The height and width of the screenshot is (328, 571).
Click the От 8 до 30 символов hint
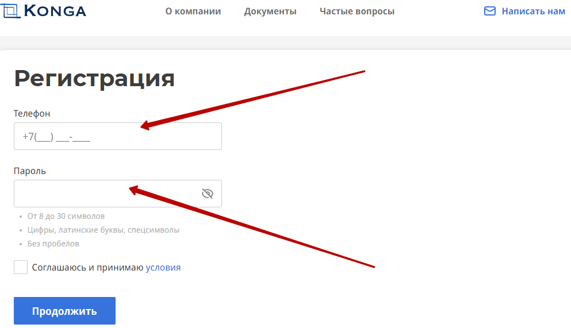(66, 216)
